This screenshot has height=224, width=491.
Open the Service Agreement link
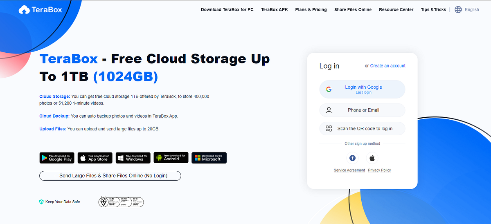point(349,170)
